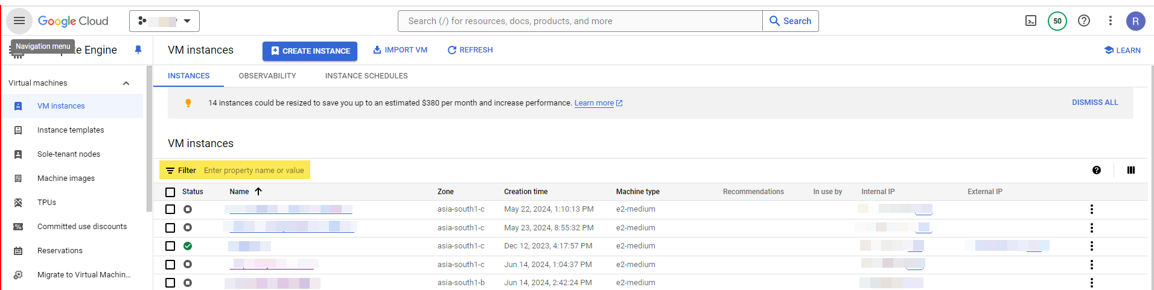Click the sidebar vertical scrollbar
Image resolution: width=1154 pixels, height=290 pixels.
point(149,139)
